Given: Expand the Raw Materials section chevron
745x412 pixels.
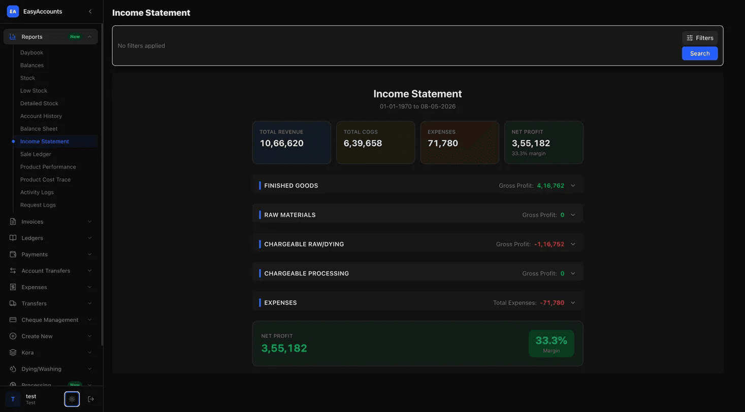Looking at the screenshot, I should click(x=573, y=215).
